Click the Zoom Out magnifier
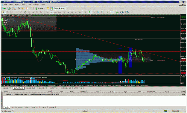 (x=102, y=12)
